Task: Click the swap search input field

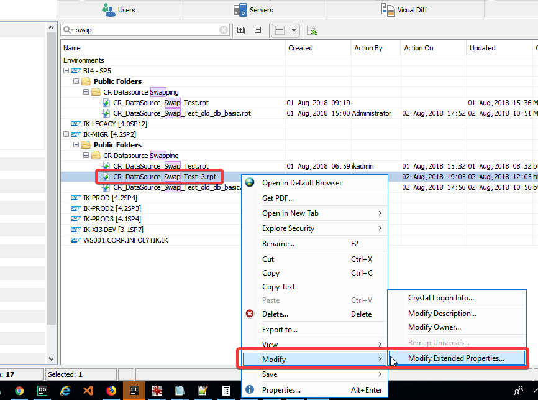Action: pyautogui.click(x=147, y=30)
